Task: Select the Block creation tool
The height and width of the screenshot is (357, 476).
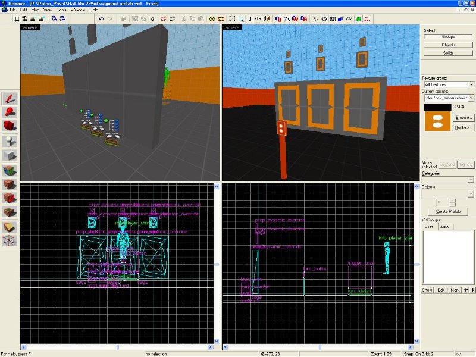Action: click(10, 155)
